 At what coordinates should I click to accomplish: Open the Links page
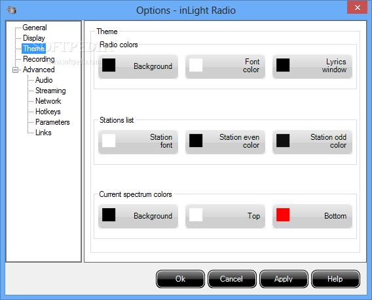tap(43, 133)
